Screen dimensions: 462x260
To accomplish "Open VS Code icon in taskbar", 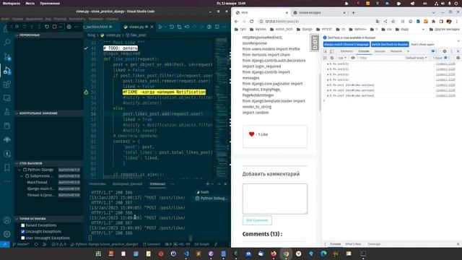I will click(186, 253).
